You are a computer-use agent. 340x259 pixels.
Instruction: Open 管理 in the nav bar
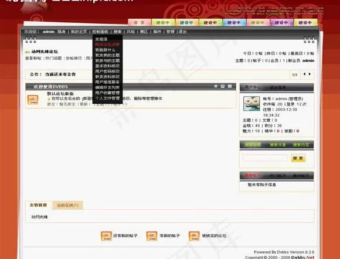click(x=171, y=32)
